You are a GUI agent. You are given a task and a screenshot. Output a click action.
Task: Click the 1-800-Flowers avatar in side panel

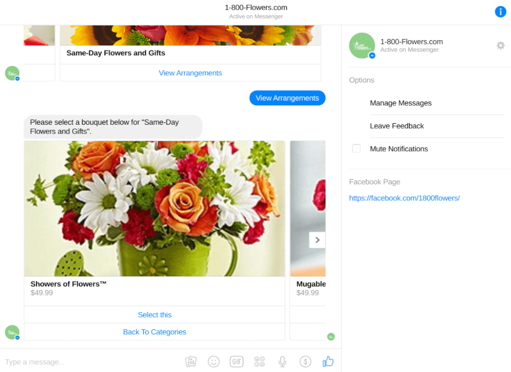coord(362,46)
